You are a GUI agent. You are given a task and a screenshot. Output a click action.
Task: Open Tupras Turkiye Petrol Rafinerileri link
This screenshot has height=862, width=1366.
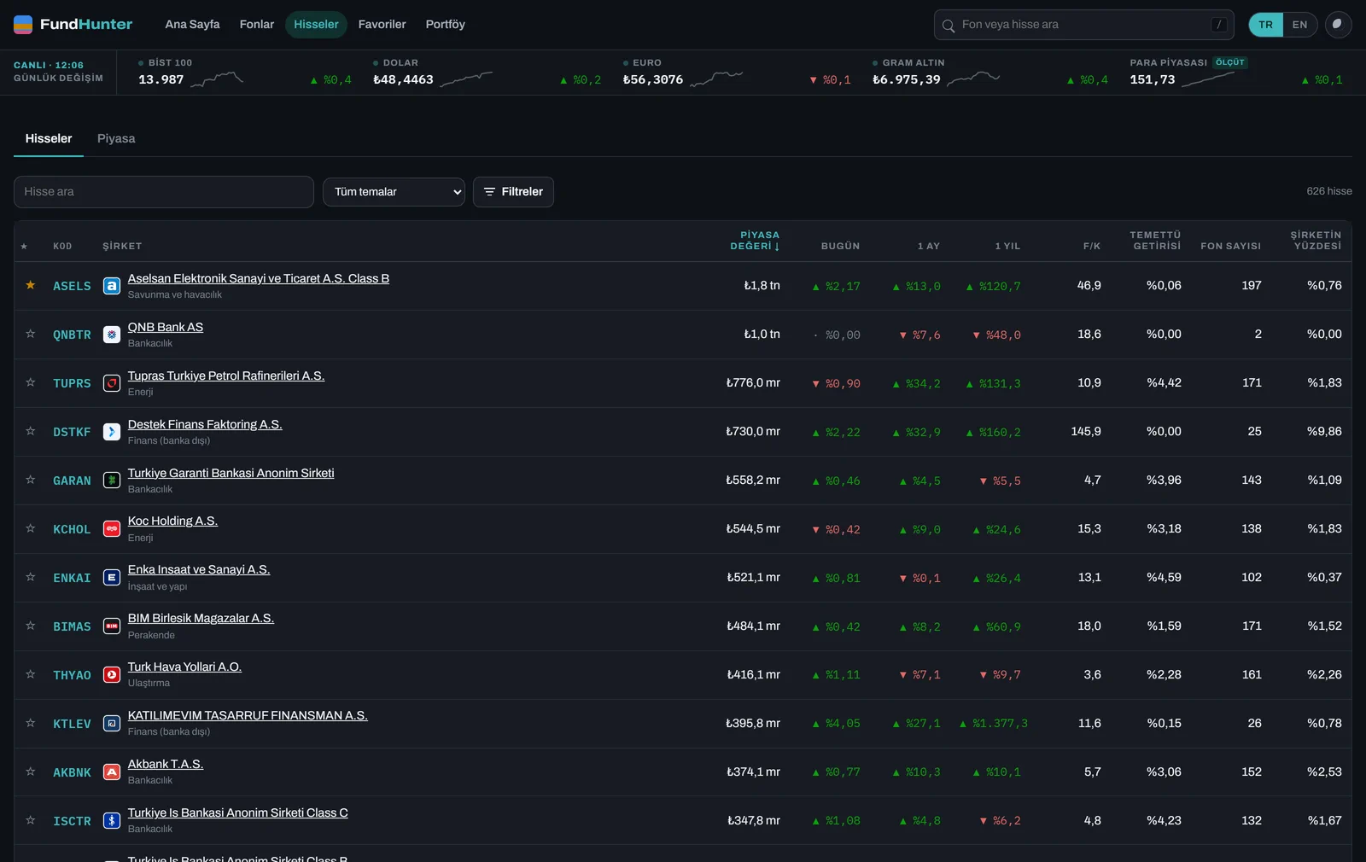pyautogui.click(x=226, y=376)
